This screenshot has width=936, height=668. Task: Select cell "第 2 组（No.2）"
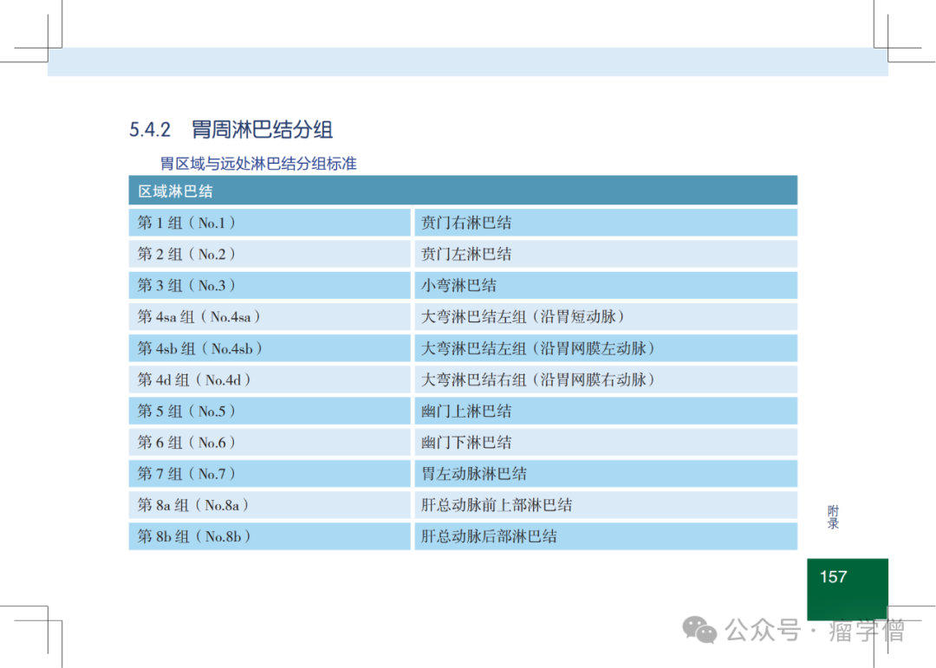(270, 255)
